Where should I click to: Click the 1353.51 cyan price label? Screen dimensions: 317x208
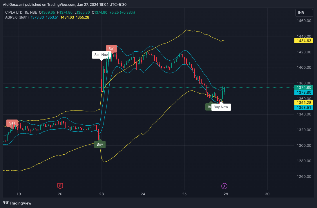[304, 107]
